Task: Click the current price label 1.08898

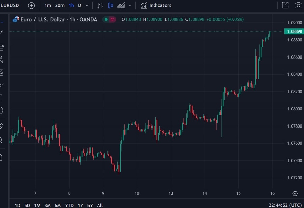Action: click(294, 31)
